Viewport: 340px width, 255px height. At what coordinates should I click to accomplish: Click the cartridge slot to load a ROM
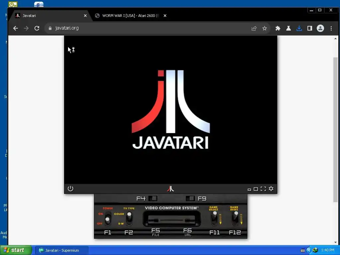click(x=172, y=219)
